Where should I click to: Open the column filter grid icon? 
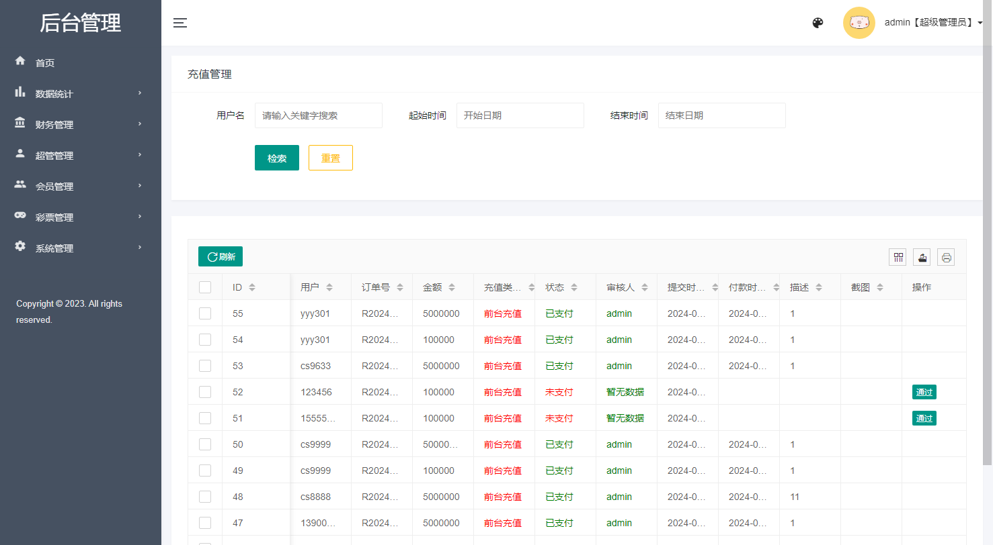tap(898, 257)
